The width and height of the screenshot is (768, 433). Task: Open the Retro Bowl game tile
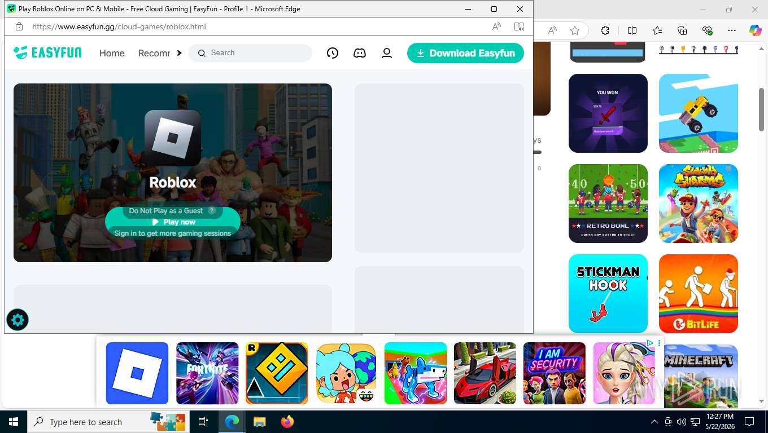[x=608, y=204]
